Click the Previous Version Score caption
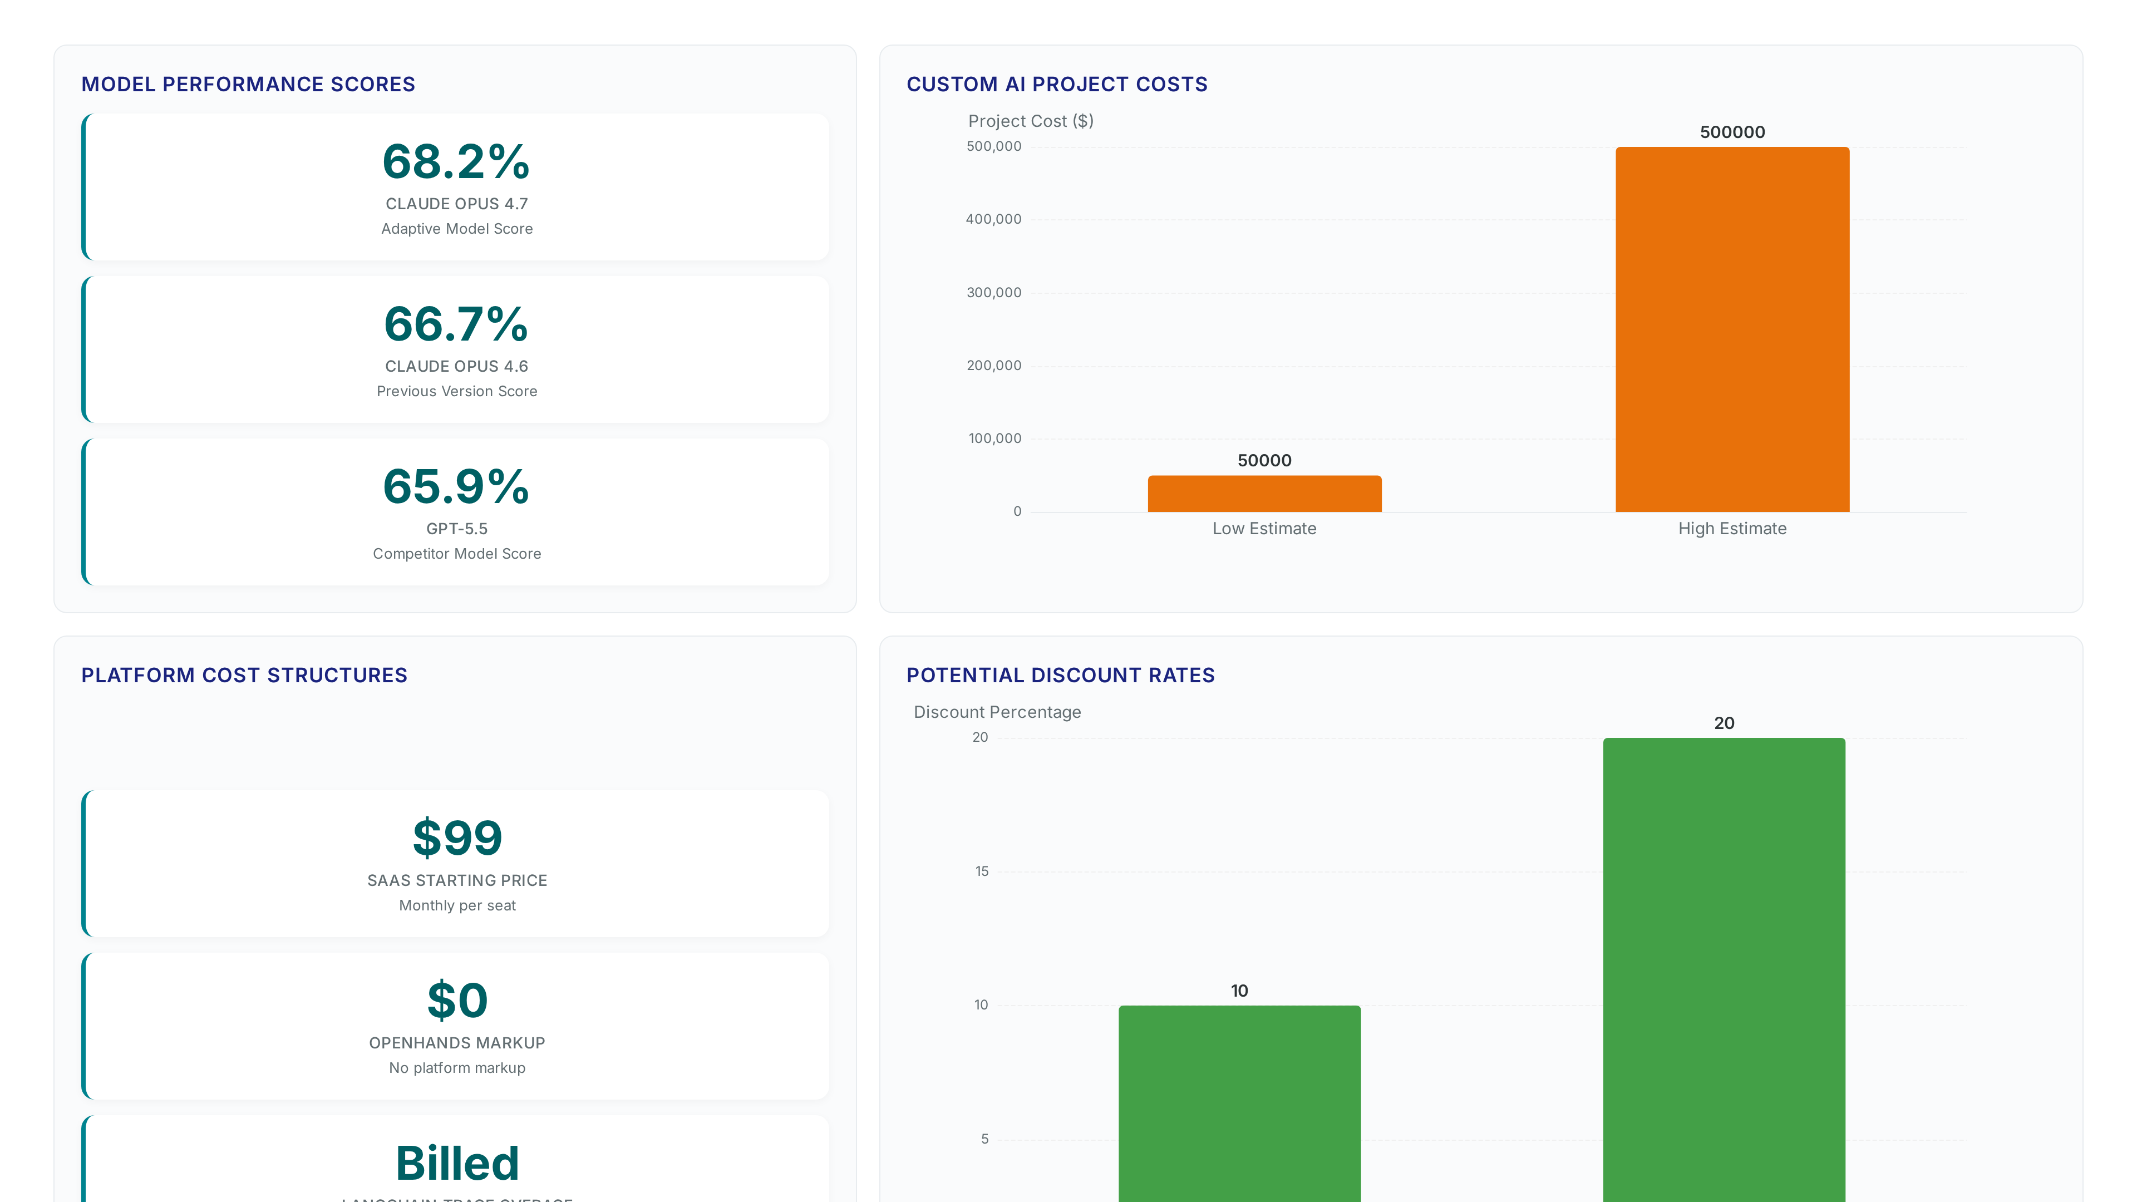The width and height of the screenshot is (2137, 1202). coord(457,392)
